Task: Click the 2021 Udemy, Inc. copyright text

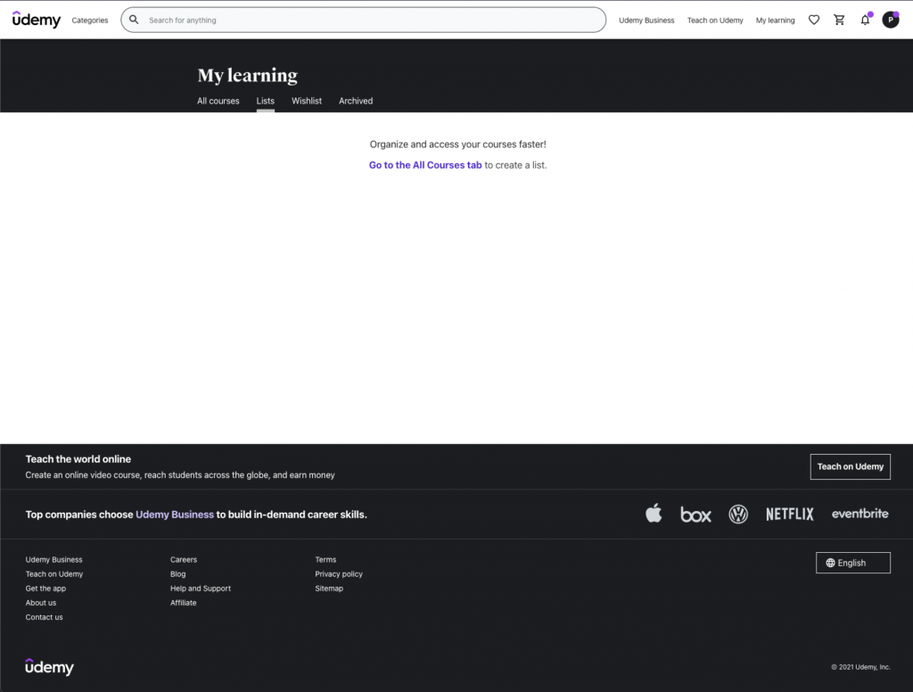Action: click(860, 668)
